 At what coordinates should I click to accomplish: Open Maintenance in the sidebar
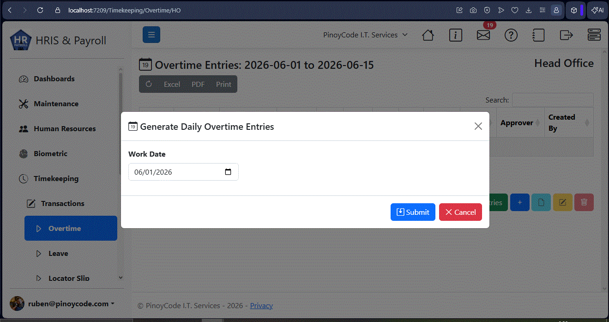(x=56, y=103)
